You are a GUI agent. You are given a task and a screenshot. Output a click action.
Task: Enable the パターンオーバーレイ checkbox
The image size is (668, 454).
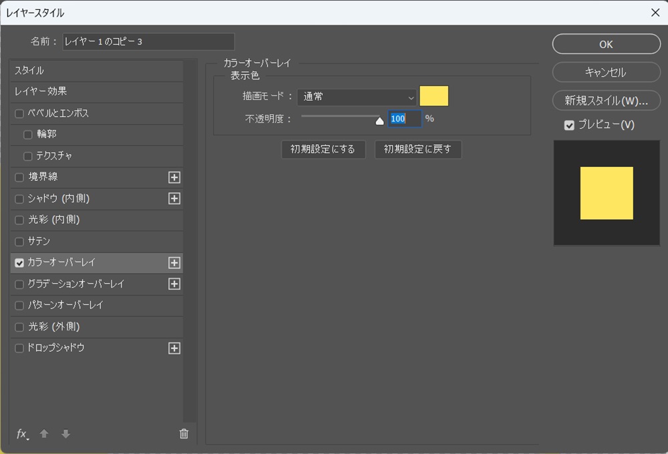coord(19,306)
